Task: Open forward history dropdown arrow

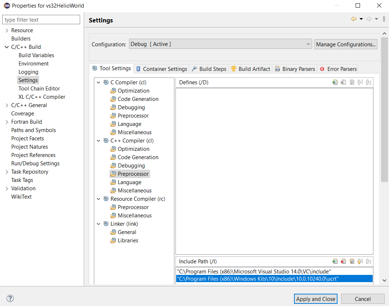Action: coord(376,19)
